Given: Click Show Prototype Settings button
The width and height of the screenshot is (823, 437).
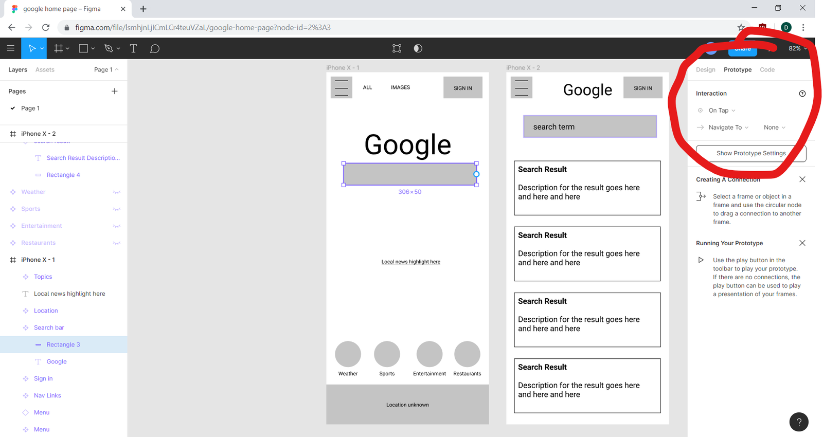Looking at the screenshot, I should click(x=750, y=153).
